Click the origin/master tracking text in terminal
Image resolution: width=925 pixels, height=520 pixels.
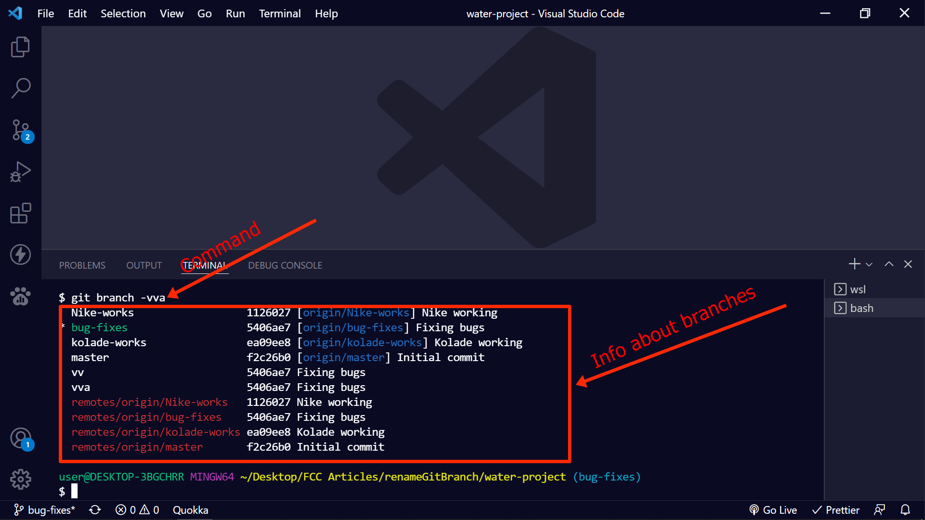coord(344,358)
